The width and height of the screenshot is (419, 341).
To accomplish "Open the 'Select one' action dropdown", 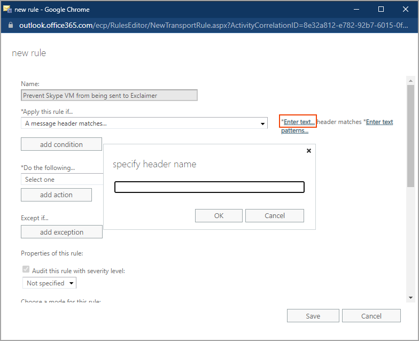I will 61,180.
